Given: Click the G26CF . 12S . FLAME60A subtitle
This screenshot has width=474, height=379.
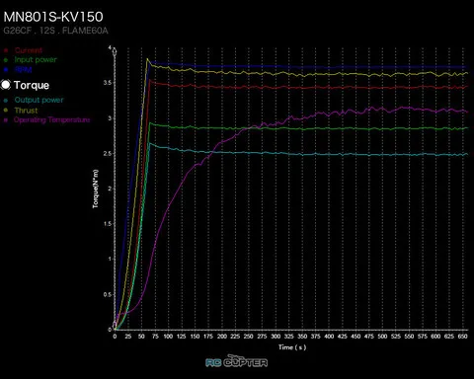Looking at the screenshot, I should click(x=55, y=31).
